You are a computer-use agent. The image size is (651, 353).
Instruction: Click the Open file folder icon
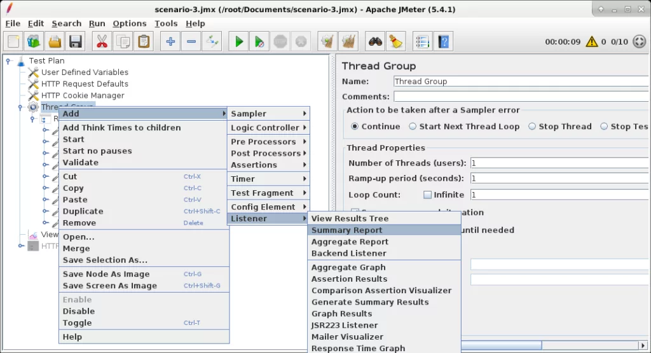click(x=55, y=41)
